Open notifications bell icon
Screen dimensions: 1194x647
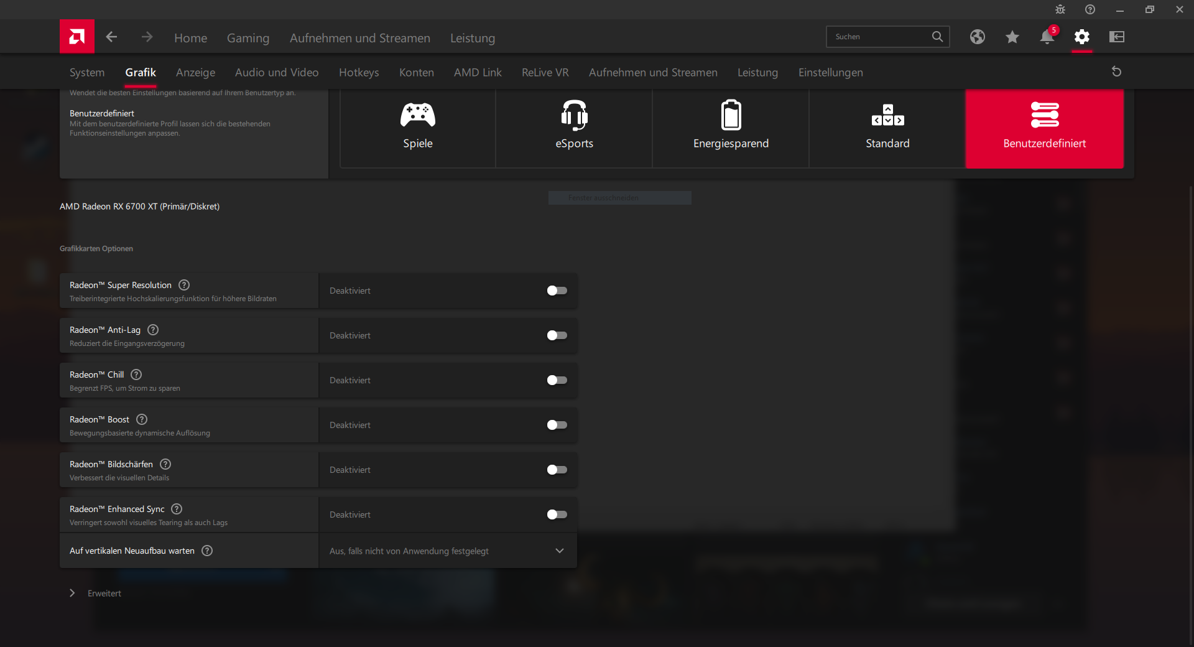pos(1047,37)
